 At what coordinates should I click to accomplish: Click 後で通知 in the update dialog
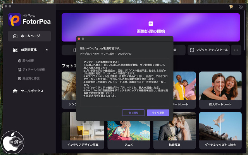[x=133, y=113]
